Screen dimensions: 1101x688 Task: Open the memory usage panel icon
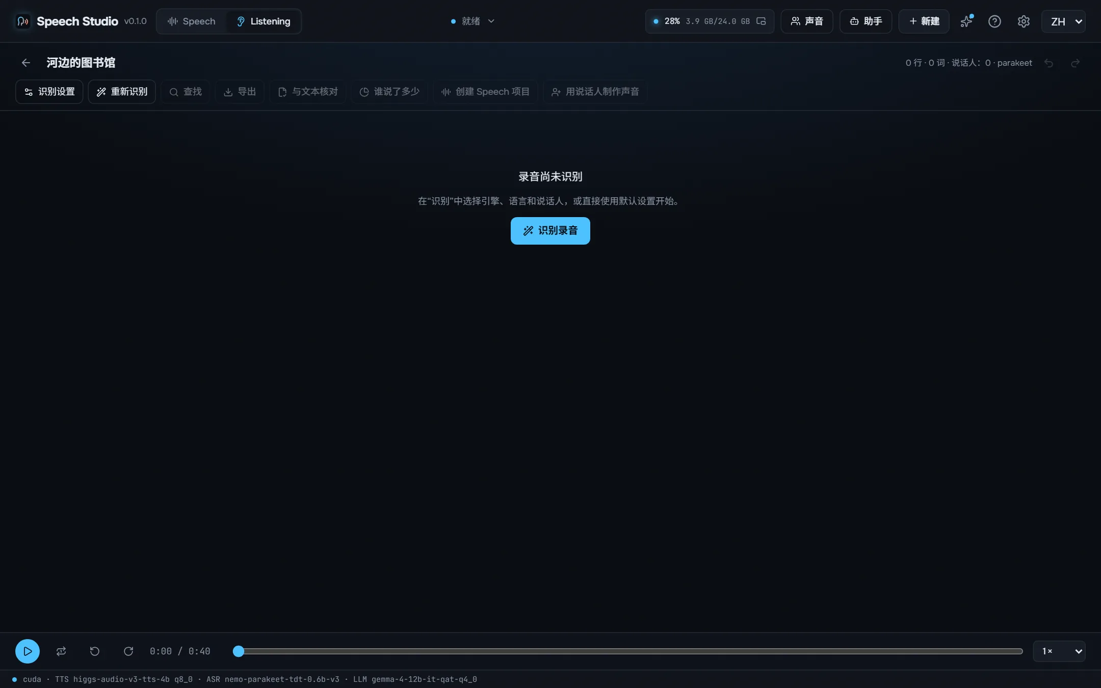pyautogui.click(x=761, y=21)
